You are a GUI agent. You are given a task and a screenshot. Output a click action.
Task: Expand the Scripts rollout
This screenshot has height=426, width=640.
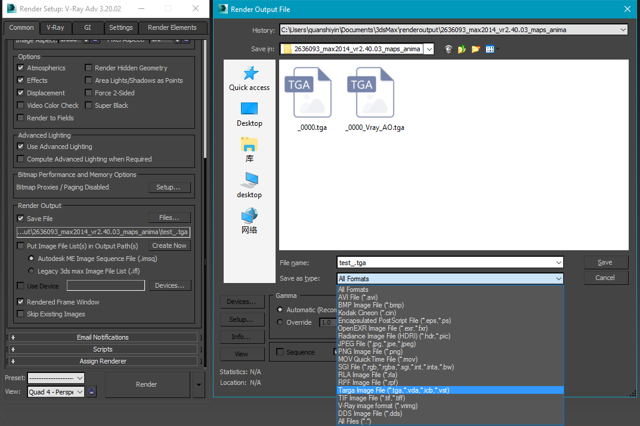point(103,349)
